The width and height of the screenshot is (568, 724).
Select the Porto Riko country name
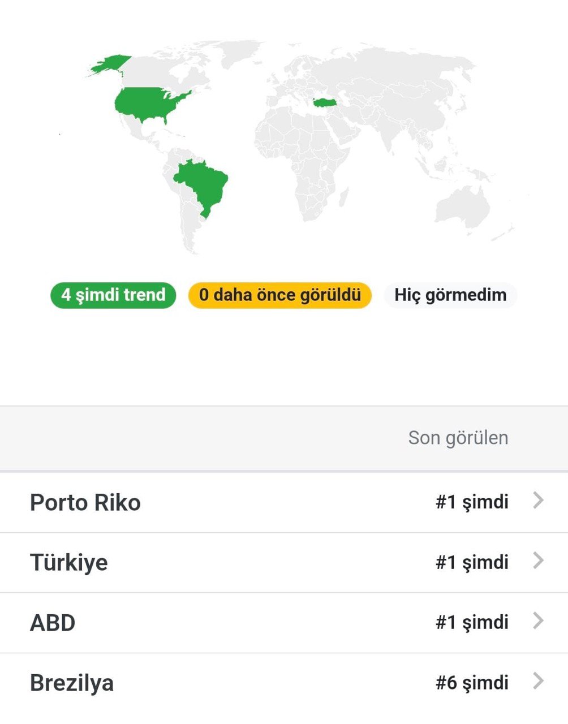pos(85,502)
